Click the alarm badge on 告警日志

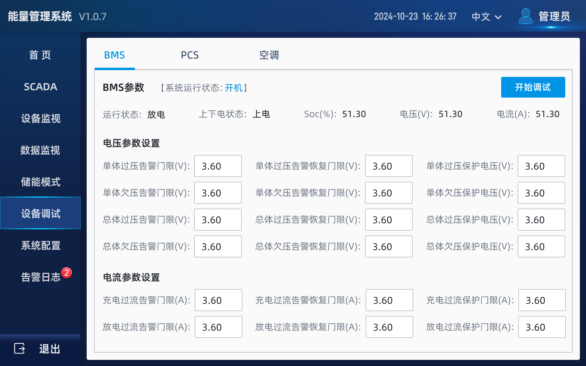(x=67, y=273)
